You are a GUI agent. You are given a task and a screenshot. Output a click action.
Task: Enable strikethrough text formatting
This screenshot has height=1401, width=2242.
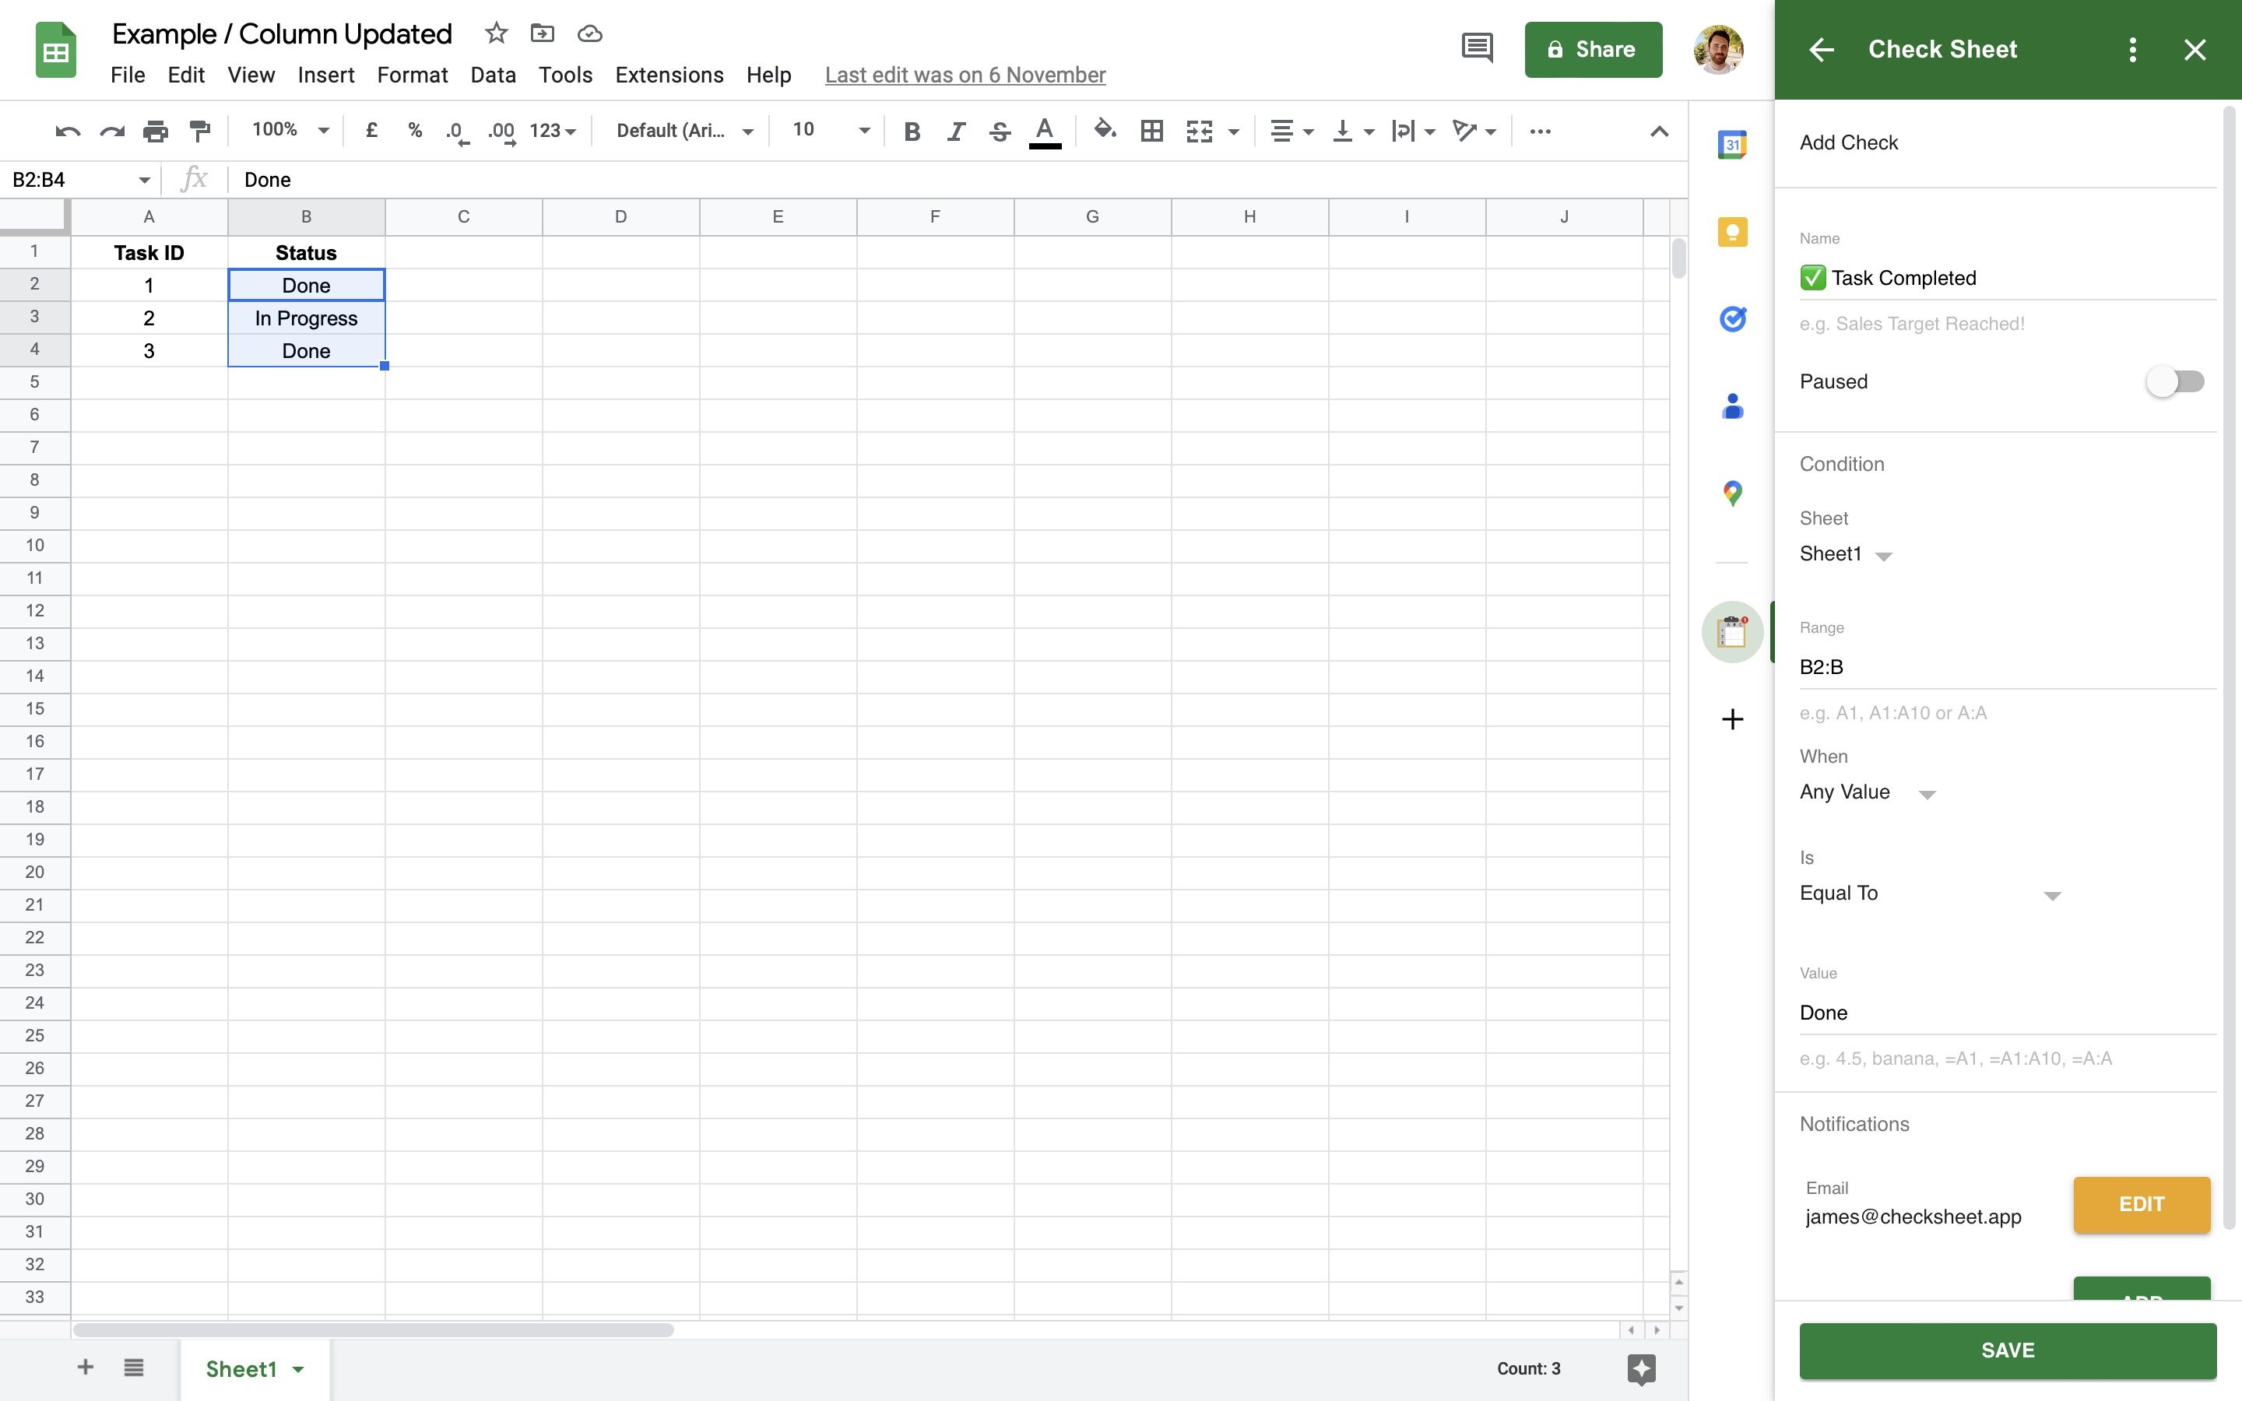(996, 129)
